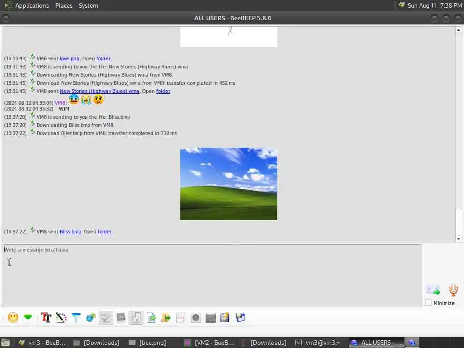Image resolution: width=464 pixels, height=348 pixels.
Task: Open the emoticons picker in the chat toolbar
Action: [x=13, y=318]
